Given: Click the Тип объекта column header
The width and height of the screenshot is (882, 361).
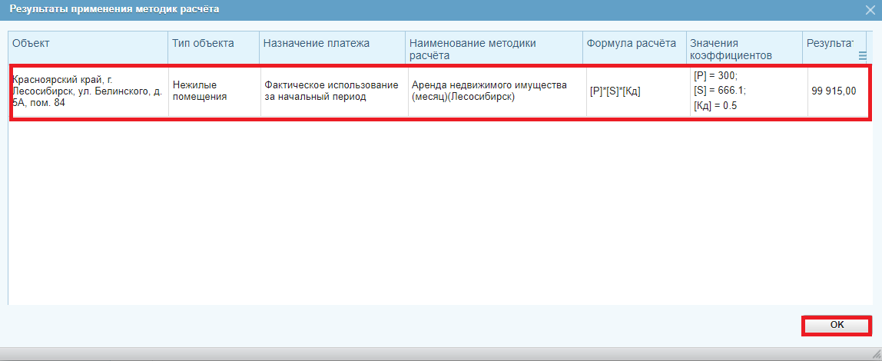Looking at the screenshot, I should click(x=213, y=44).
